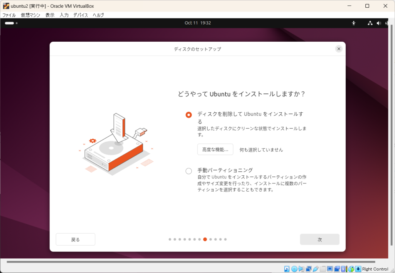Click the horizontal scrollbar of VM window

click(x=191, y=262)
